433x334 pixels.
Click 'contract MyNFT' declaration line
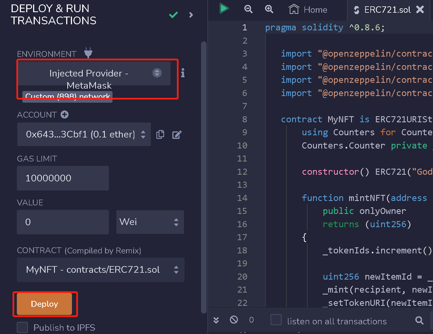pyautogui.click(x=356, y=119)
